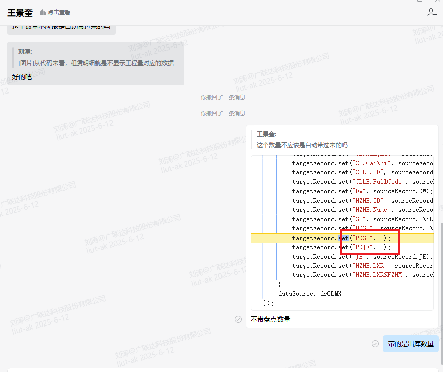
Task: Click the maximize window button at top
Action: click(x=420, y=2)
